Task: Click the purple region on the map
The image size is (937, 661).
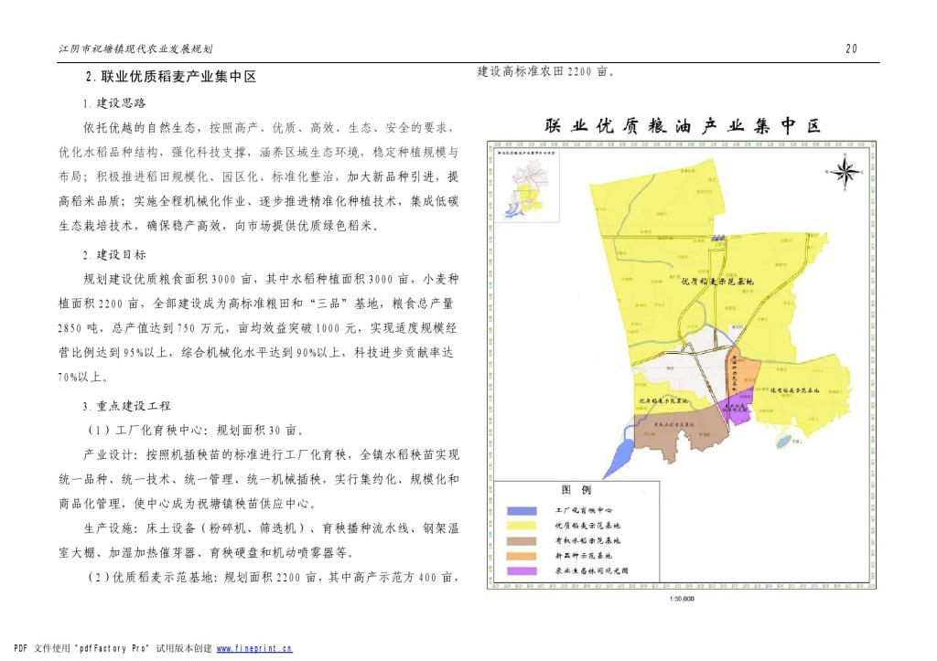Action: tap(737, 409)
